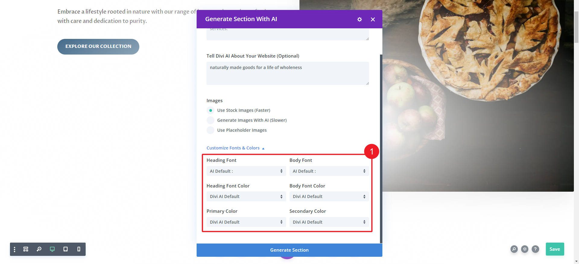This screenshot has height=264, width=579.
Task: Open Body Font dropdown
Action: tap(329, 171)
